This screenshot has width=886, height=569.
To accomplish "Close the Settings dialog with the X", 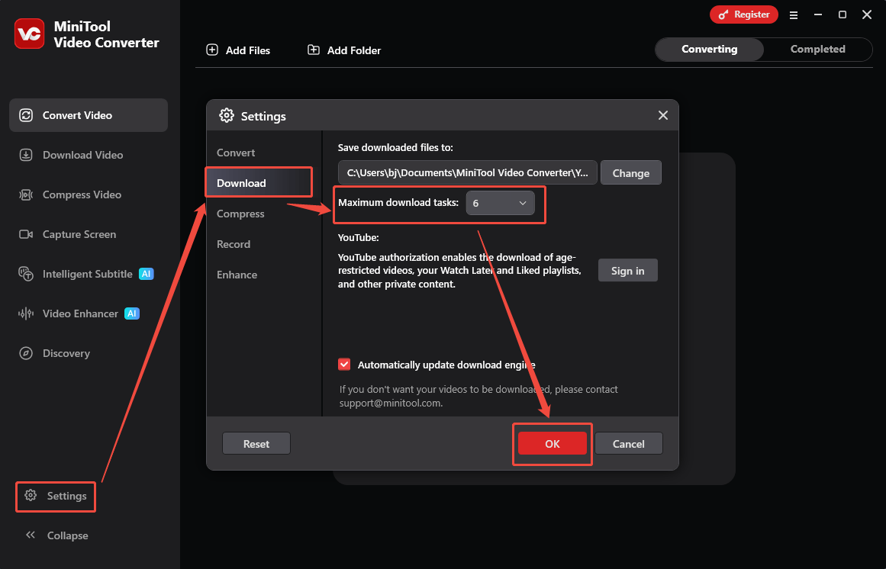I will (663, 115).
